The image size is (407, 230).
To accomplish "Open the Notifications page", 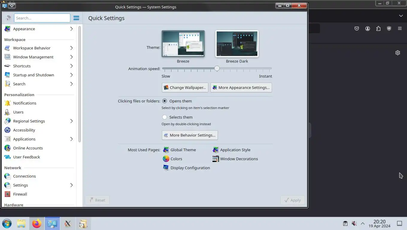I will tap(39, 103).
